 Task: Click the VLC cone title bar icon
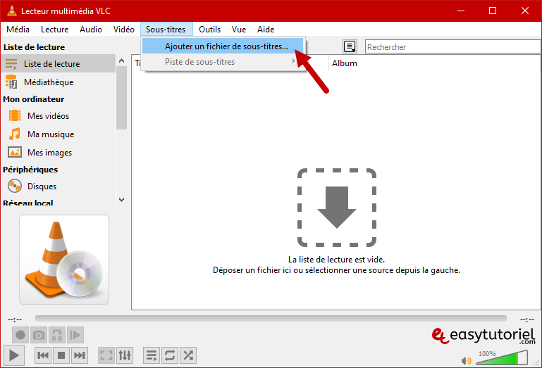pos(12,11)
